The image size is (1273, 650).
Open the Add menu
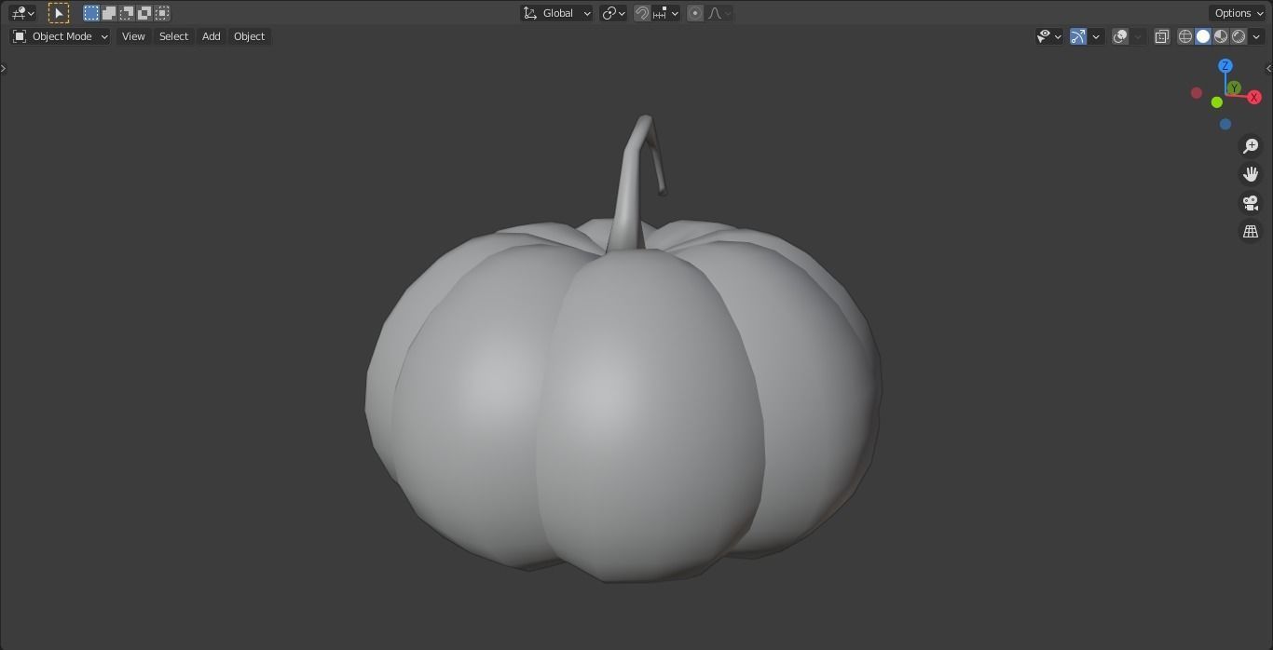coord(212,36)
